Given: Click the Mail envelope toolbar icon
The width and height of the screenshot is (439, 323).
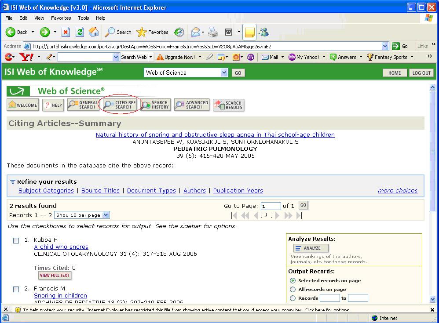Looking at the screenshot, I should pos(196,32).
